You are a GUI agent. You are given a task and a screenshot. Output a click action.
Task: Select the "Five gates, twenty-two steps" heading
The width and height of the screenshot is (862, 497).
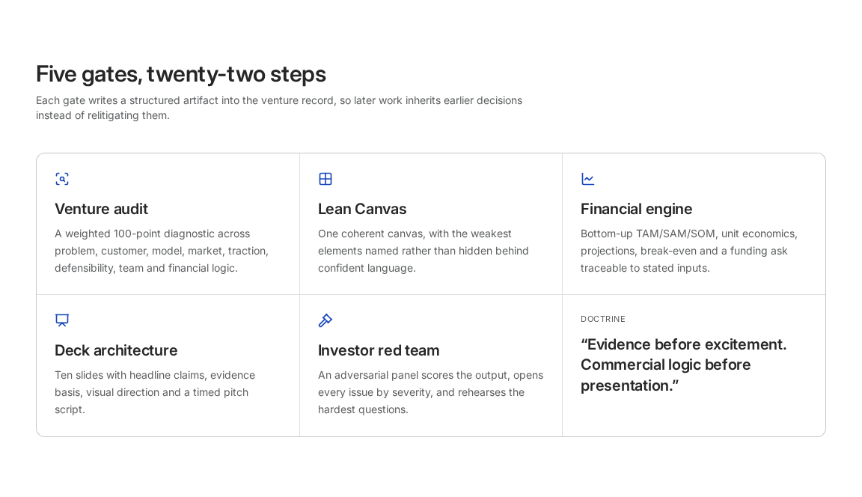click(x=181, y=74)
